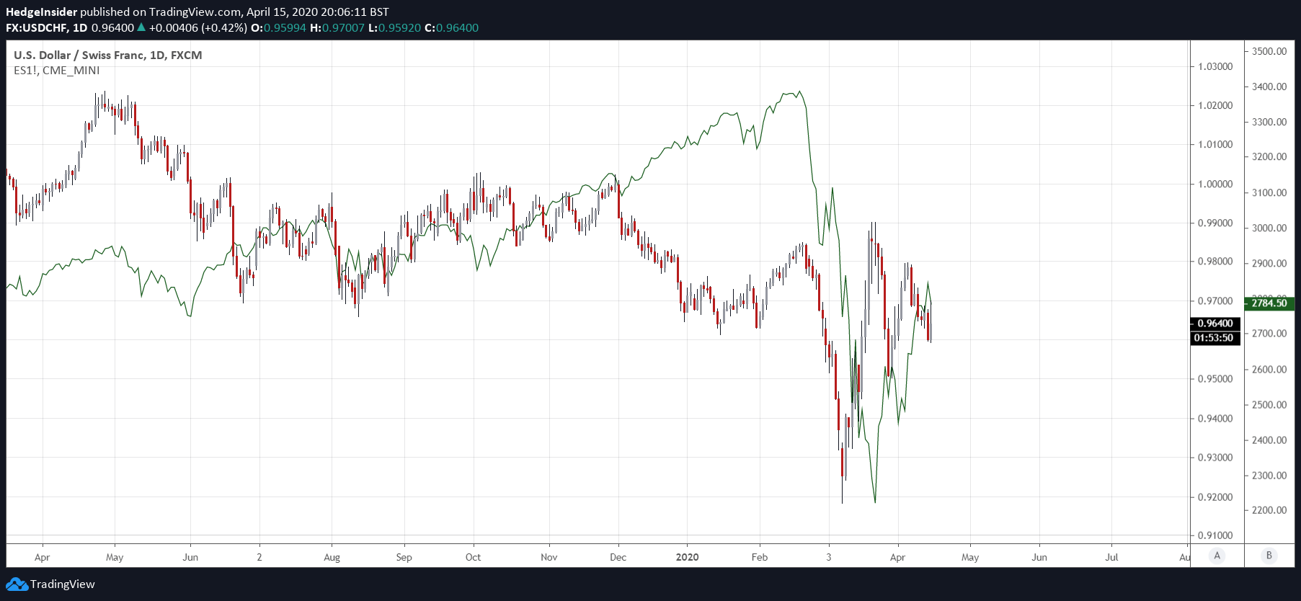This screenshot has height=601, width=1301.
Task: Click the 3400.00 right scale label
Action: (x=1269, y=86)
